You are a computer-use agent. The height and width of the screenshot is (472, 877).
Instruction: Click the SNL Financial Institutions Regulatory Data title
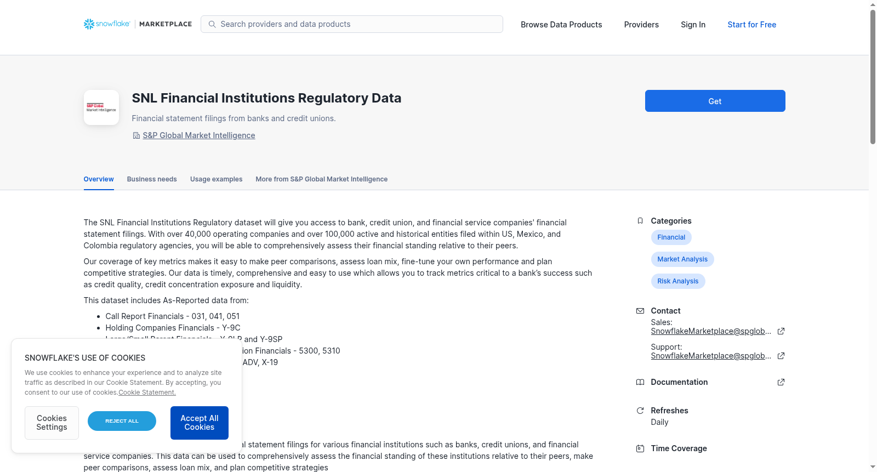[x=266, y=98]
